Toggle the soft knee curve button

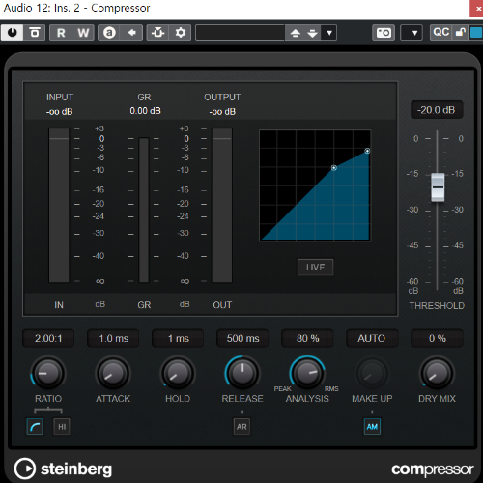35,426
